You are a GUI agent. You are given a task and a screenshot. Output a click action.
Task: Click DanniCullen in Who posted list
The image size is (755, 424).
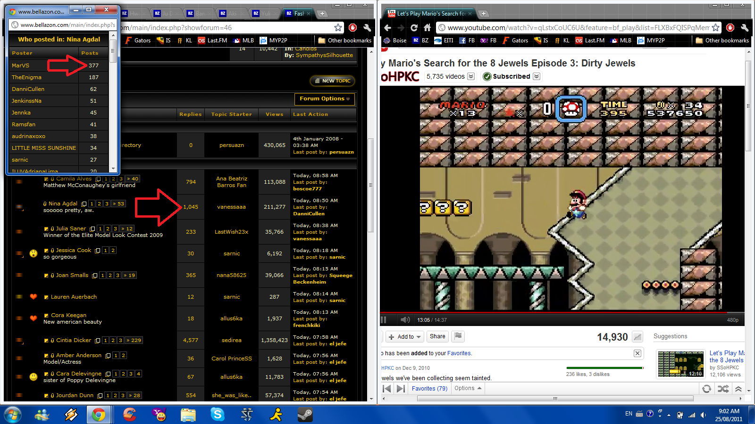[x=28, y=89]
